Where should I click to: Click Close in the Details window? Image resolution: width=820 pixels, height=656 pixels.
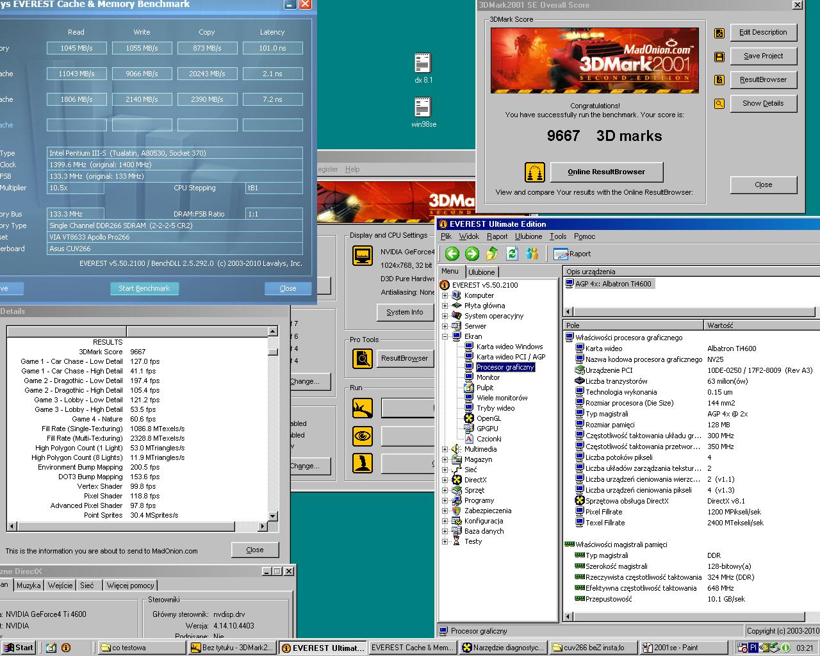point(255,550)
